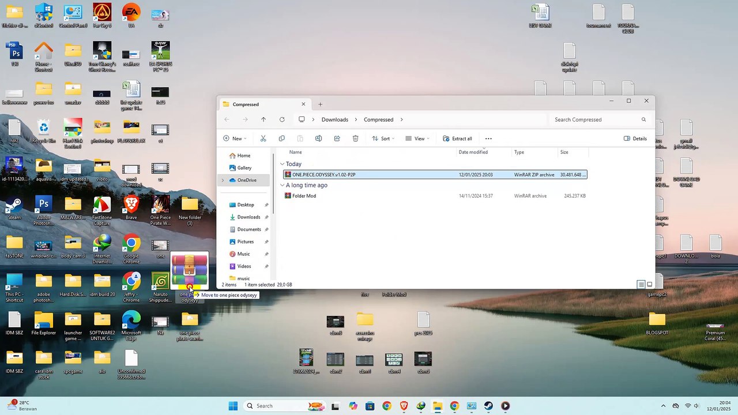Click the Extract all button
This screenshot has height=415, width=738.
coord(458,138)
